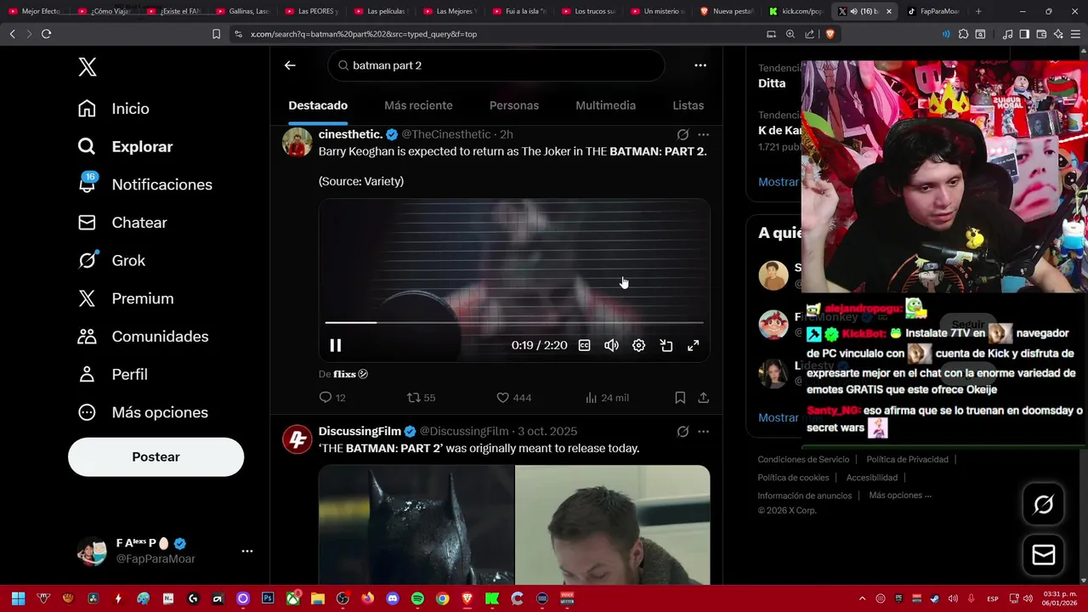1088x612 pixels.
Task: Click the batman part 2 search field
Action: 496,65
